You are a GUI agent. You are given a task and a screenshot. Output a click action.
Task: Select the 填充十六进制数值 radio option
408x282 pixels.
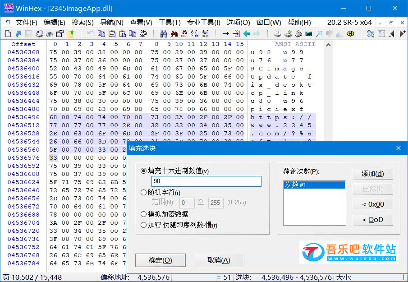143,171
